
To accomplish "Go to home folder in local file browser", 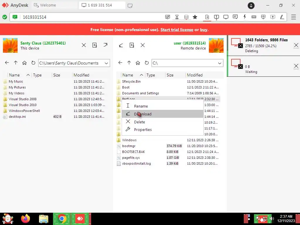I will coord(24,63).
